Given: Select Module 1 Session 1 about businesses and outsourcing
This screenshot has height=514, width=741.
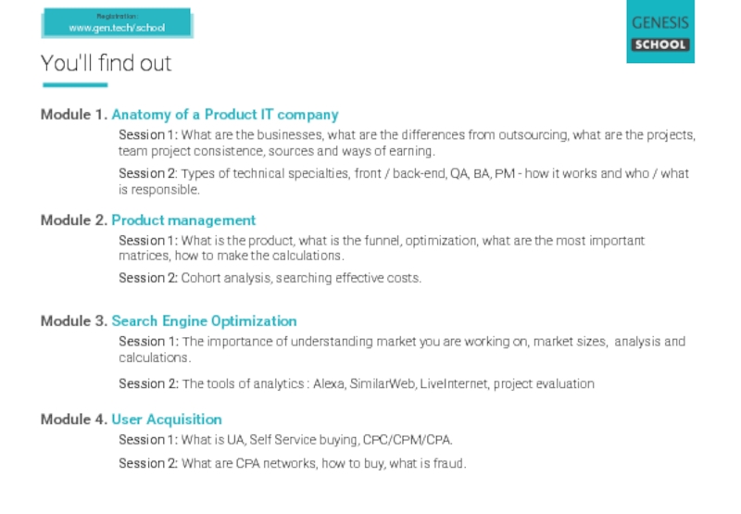Looking at the screenshot, I should click(406, 143).
